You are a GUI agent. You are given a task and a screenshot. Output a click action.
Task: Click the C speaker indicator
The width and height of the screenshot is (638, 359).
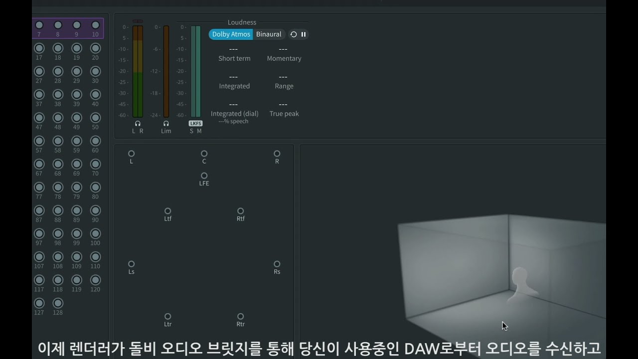coord(204,154)
